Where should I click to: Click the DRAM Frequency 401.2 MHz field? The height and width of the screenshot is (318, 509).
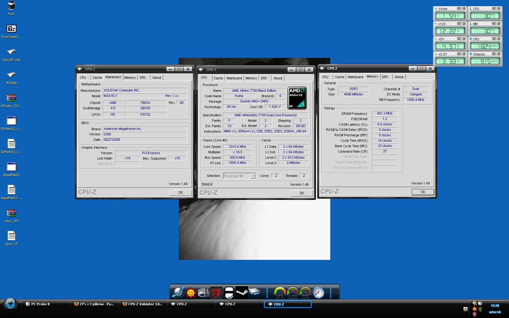coord(385,113)
